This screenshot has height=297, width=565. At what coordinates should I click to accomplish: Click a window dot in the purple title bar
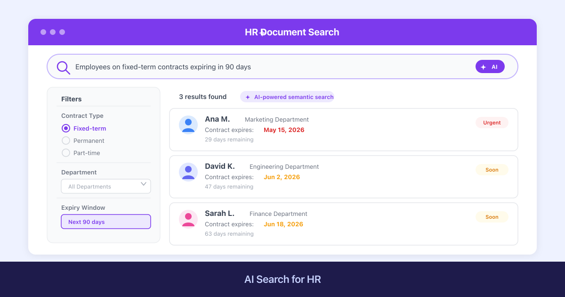click(44, 32)
